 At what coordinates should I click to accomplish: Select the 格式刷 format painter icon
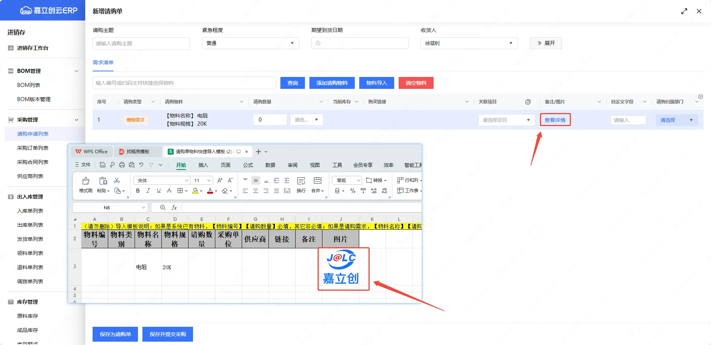pos(86,181)
